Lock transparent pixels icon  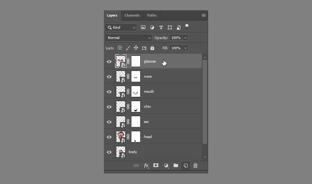click(x=120, y=48)
